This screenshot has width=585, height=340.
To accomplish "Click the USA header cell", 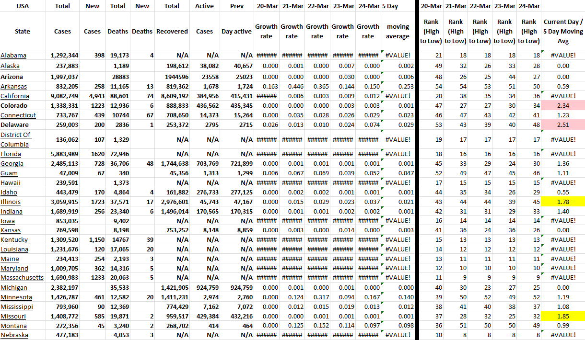I will 23,6.
